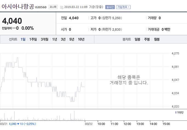Click the 거래량 legend marker icon
Screen dimensions: 187x130
(x=176, y=112)
